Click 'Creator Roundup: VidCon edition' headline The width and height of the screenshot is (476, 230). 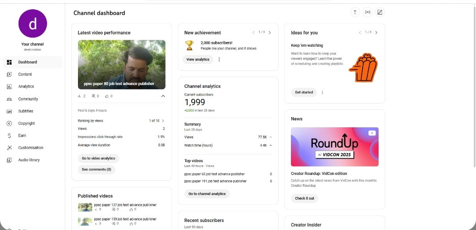click(319, 174)
